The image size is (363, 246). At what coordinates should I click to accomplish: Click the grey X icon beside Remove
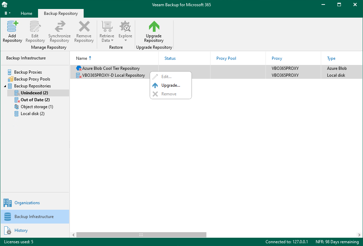(x=155, y=94)
